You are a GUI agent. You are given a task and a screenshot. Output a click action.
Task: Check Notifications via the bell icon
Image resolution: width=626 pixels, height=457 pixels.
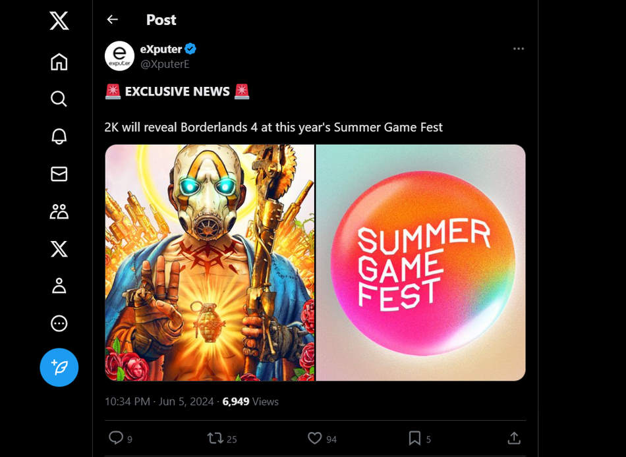pyautogui.click(x=59, y=136)
